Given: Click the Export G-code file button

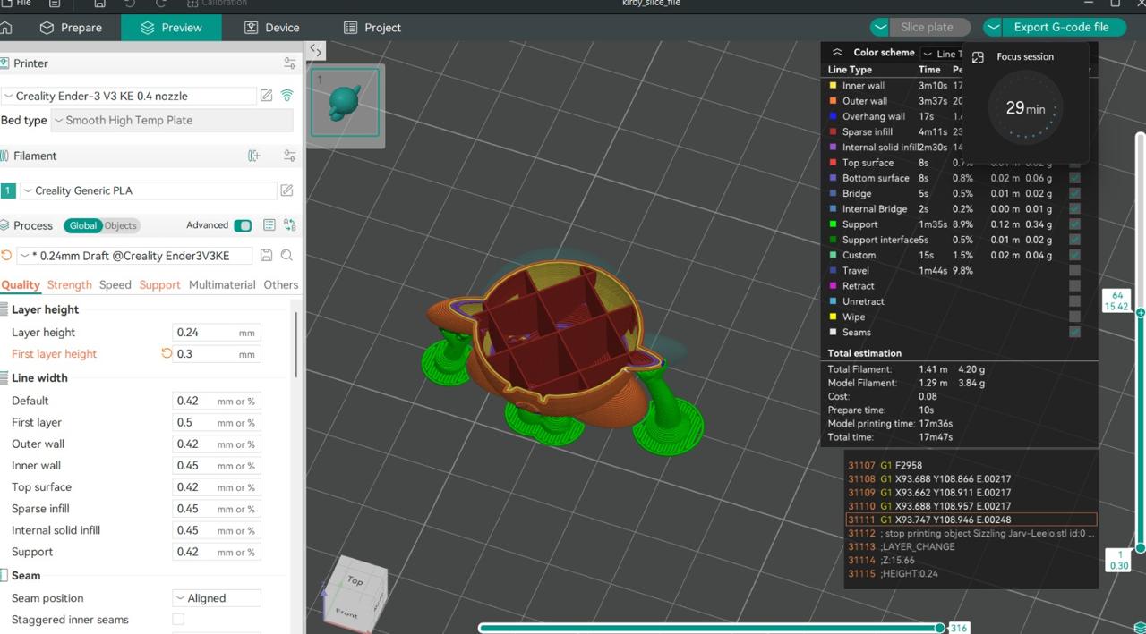Looking at the screenshot, I should coord(1061,27).
